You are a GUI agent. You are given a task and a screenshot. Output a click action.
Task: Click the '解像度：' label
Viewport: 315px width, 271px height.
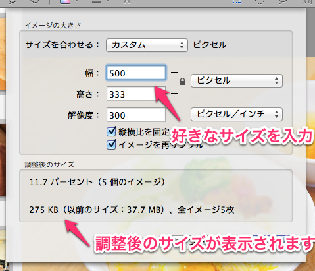coord(84,115)
